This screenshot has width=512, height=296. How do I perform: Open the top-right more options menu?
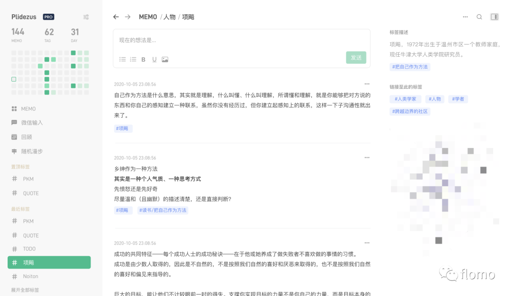tap(466, 17)
